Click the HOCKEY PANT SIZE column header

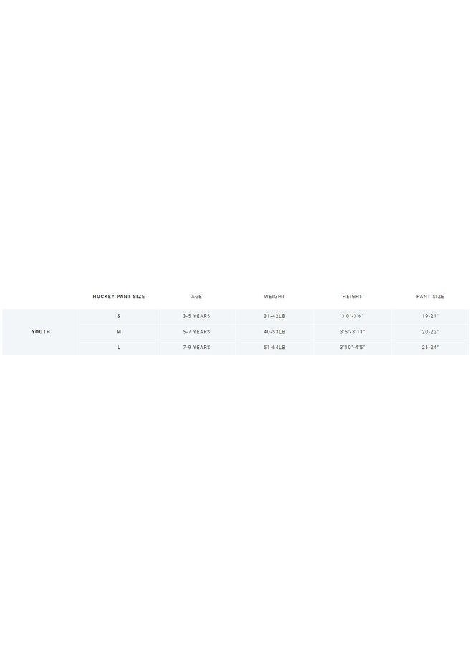(x=119, y=297)
